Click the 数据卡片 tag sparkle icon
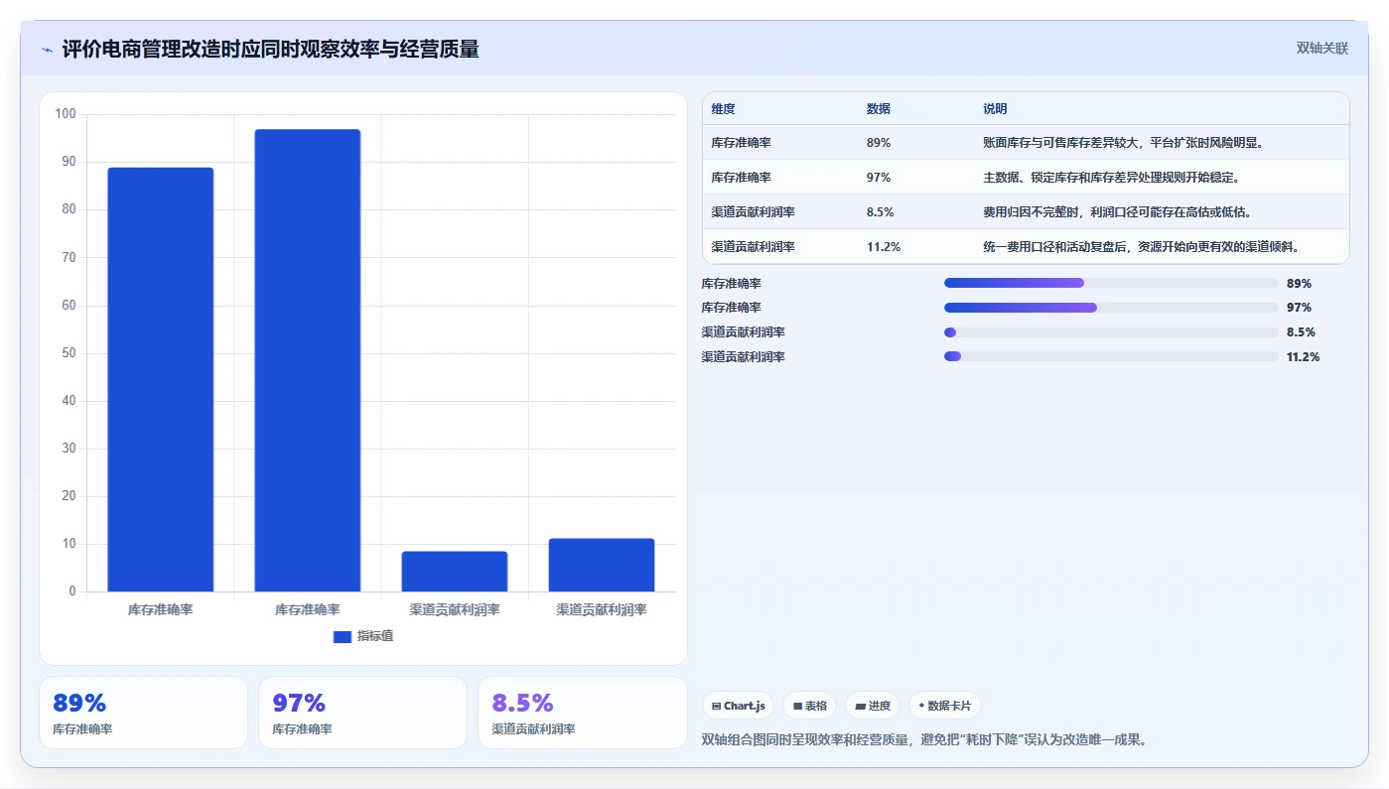 tap(921, 707)
